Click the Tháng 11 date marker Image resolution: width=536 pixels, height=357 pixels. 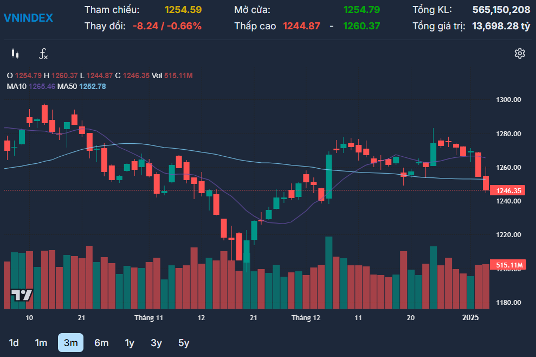[x=149, y=317]
